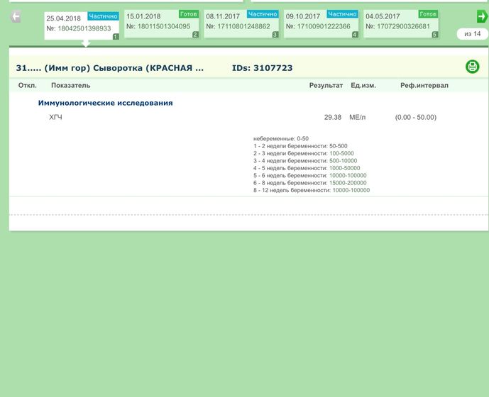Click the 'Готов' badge on order 15.01.2018
The height and width of the screenshot is (397, 489).
click(x=189, y=14)
